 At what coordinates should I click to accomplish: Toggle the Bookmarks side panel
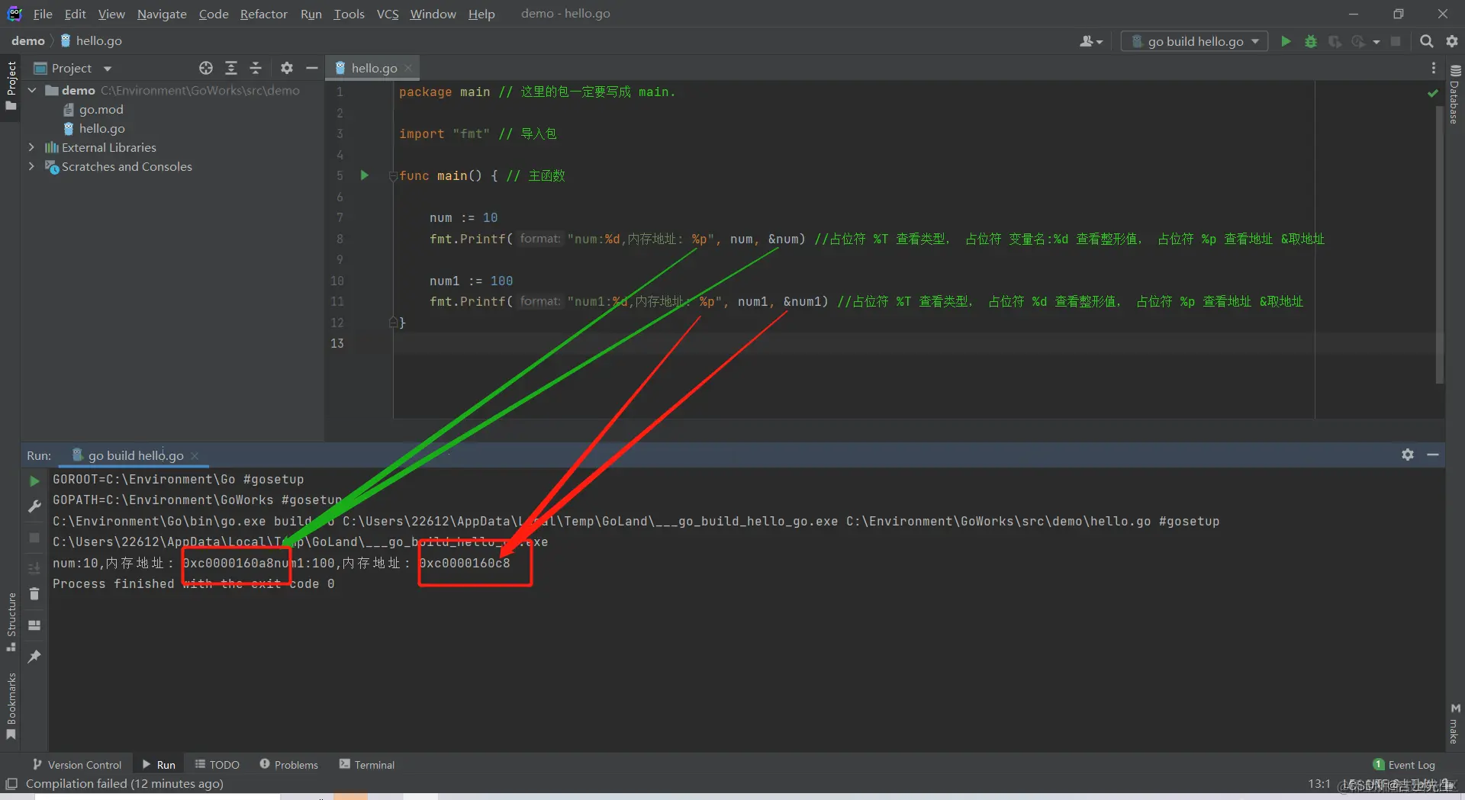coord(11,706)
